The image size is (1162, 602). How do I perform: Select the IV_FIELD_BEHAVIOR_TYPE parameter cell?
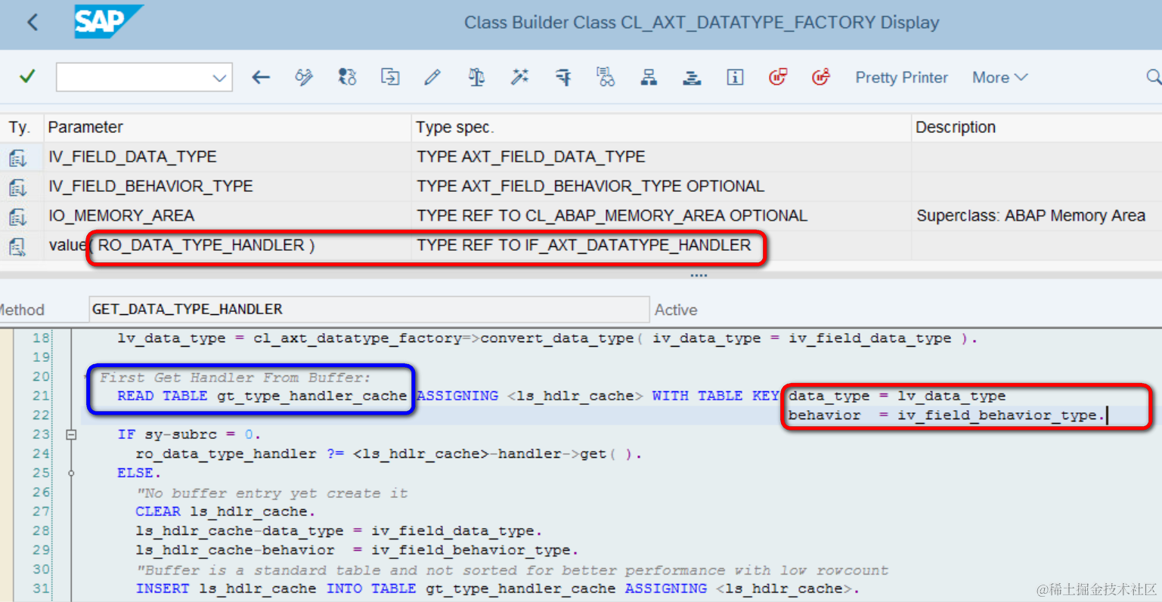[228, 187]
